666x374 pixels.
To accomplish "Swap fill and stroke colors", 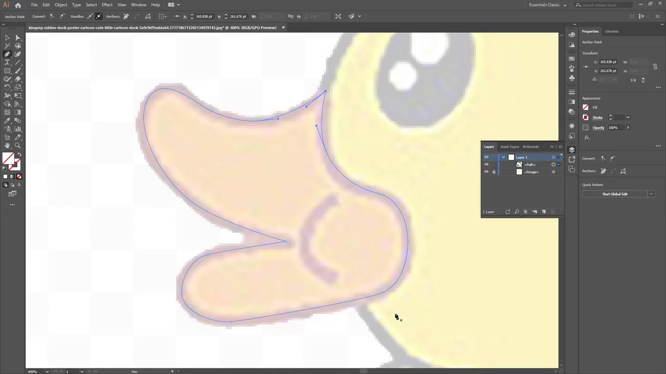I will click(x=19, y=155).
